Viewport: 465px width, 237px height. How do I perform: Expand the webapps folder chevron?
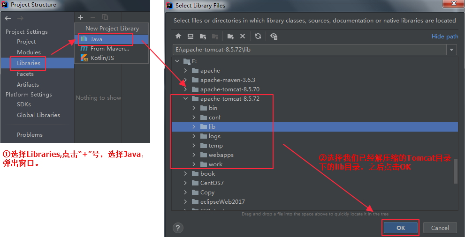[194, 155]
